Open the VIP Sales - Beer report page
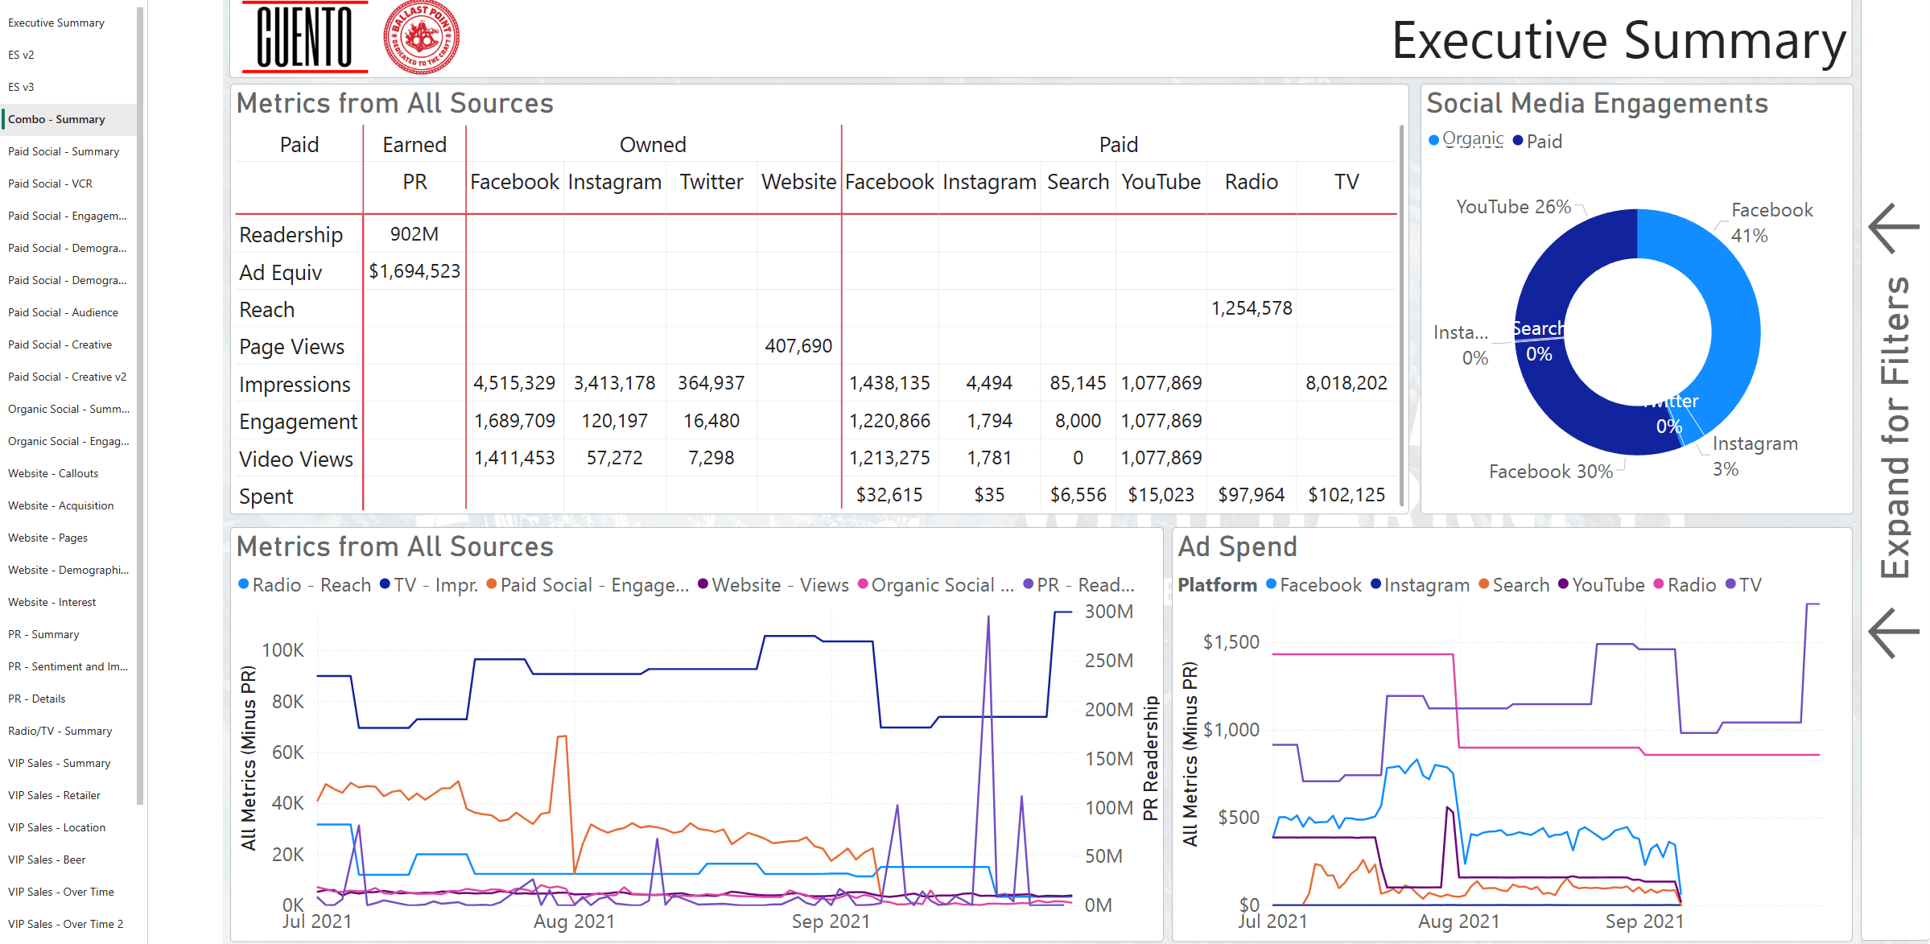 coord(46,859)
